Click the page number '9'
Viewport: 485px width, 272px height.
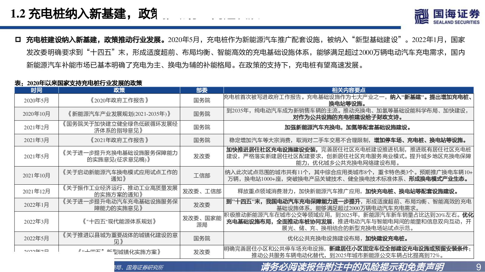coord(479,267)
